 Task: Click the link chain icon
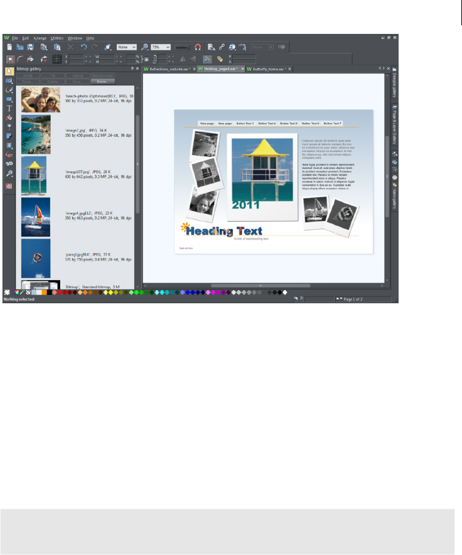(x=222, y=47)
